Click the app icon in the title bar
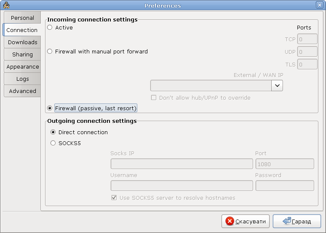 pyautogui.click(x=6, y=5)
